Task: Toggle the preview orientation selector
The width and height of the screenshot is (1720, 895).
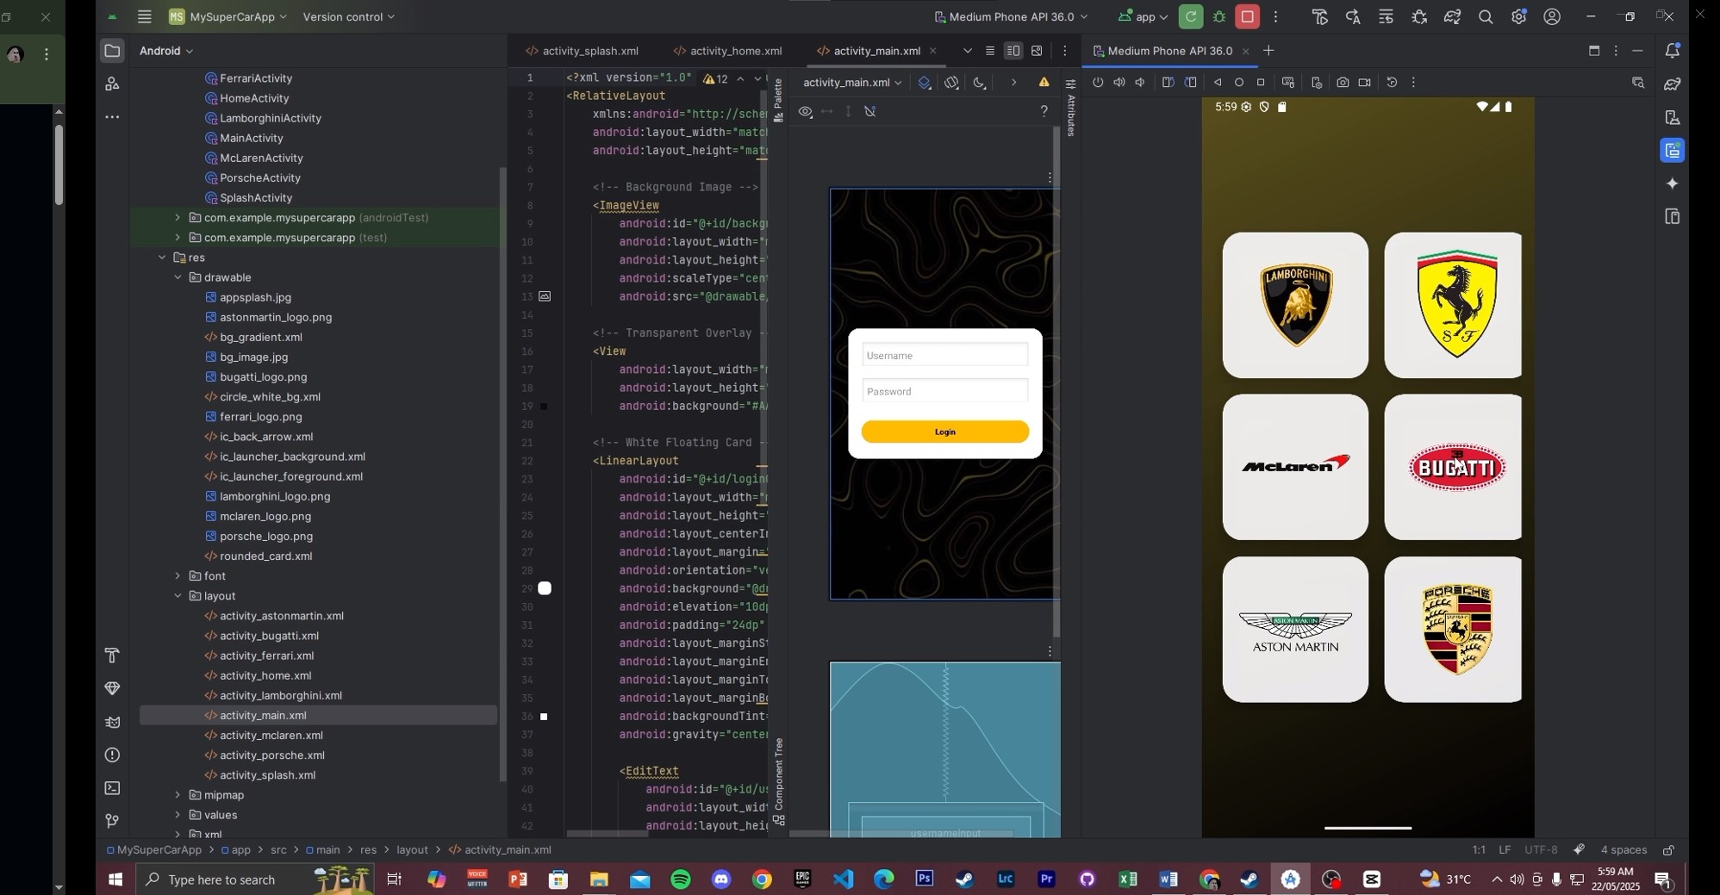Action: (951, 83)
